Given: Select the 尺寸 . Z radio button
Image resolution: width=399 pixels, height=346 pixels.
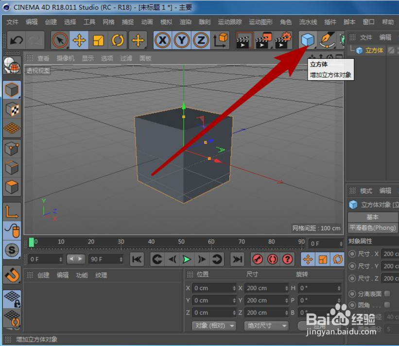Looking at the screenshot, I should [352, 278].
